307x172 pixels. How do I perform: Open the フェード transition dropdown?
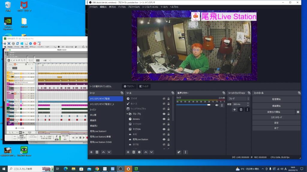click(238, 98)
